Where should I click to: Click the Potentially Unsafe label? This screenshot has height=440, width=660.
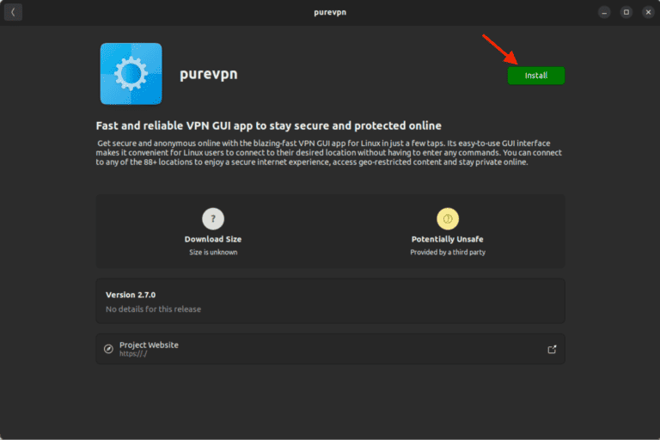pyautogui.click(x=448, y=239)
